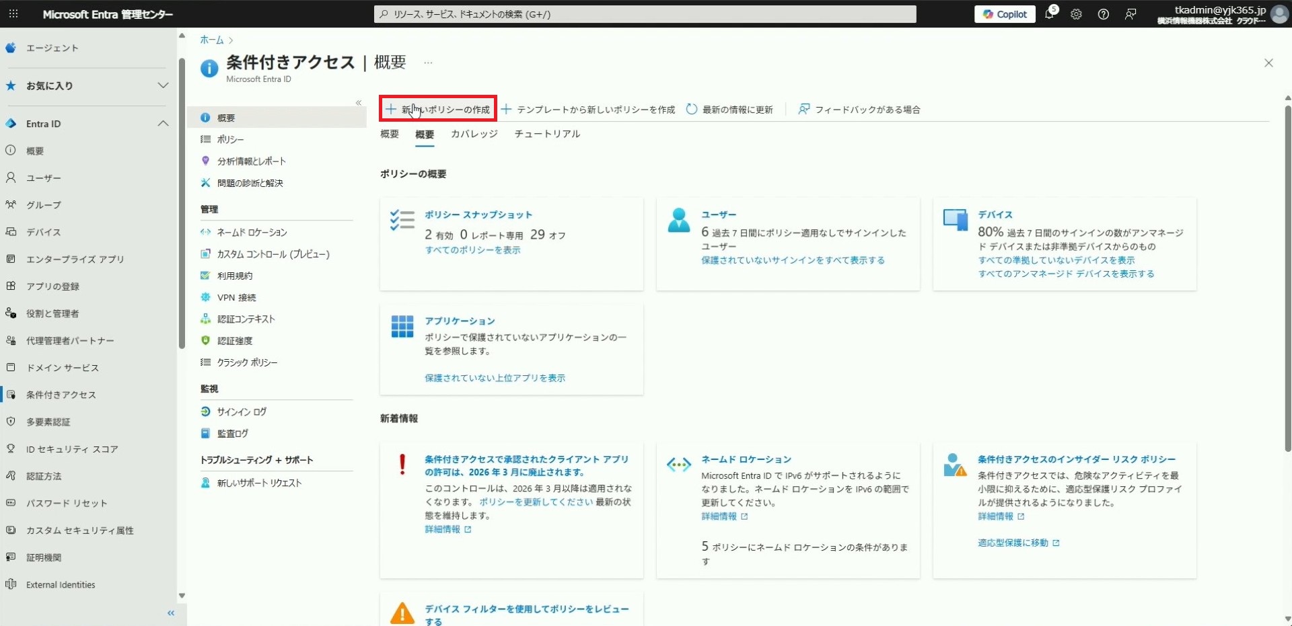The width and height of the screenshot is (1292, 626).
Task: Open the user account avatar
Action: [1279, 14]
